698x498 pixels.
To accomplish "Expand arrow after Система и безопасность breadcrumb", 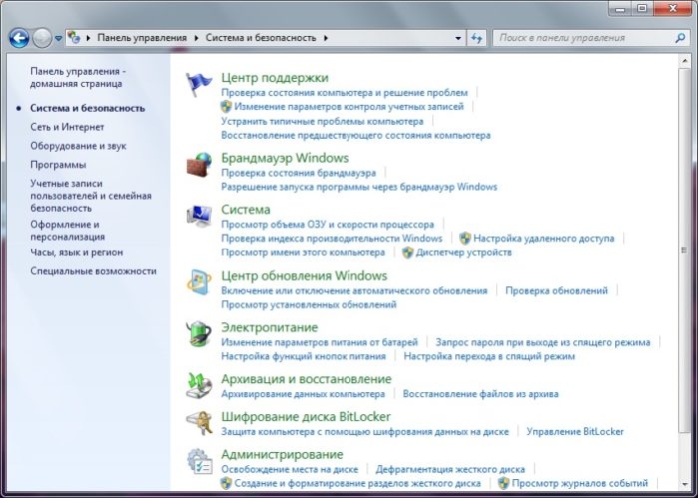I will click(x=326, y=38).
